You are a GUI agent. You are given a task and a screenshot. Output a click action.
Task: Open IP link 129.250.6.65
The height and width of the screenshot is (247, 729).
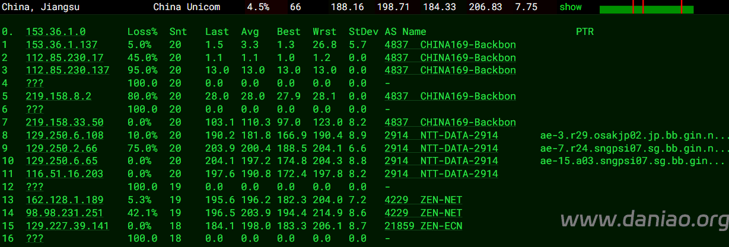pyautogui.click(x=62, y=161)
